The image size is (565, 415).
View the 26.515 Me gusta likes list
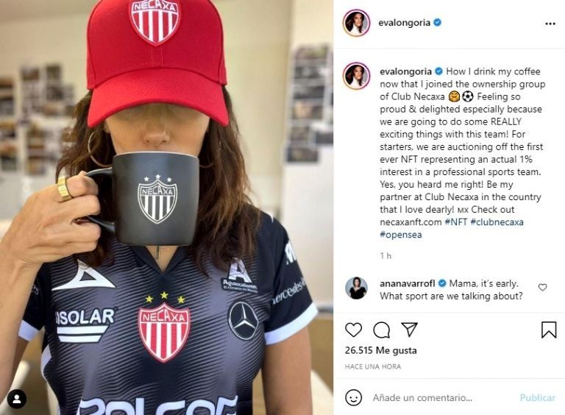pyautogui.click(x=380, y=350)
